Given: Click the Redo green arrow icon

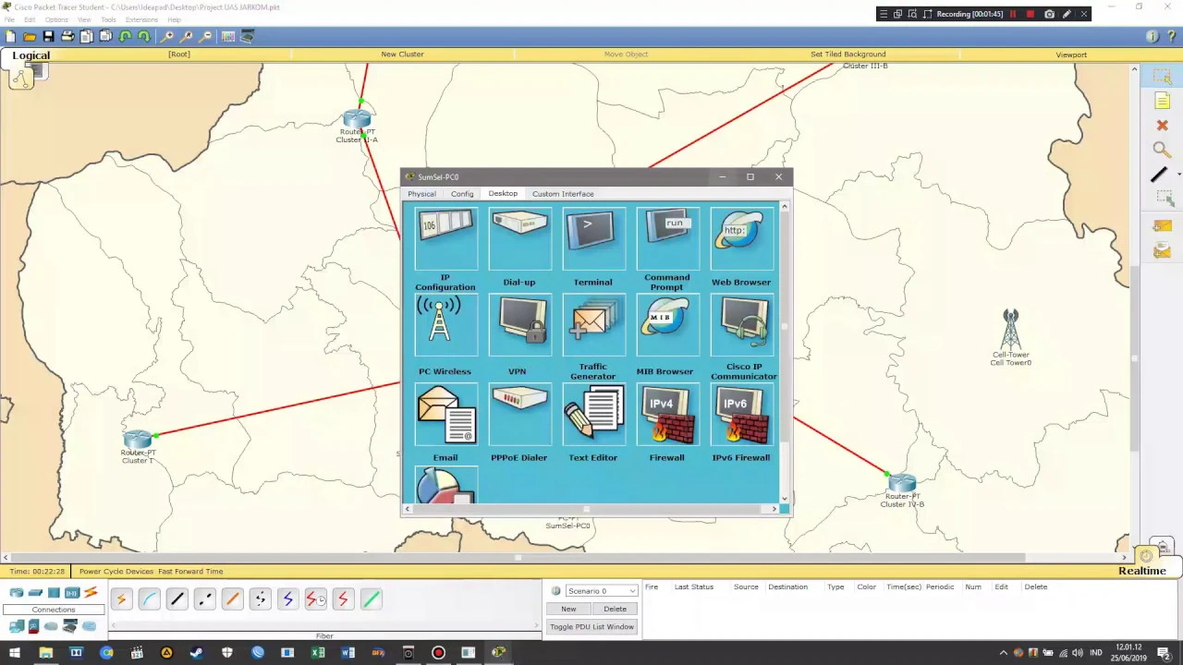Looking at the screenshot, I should [x=144, y=36].
